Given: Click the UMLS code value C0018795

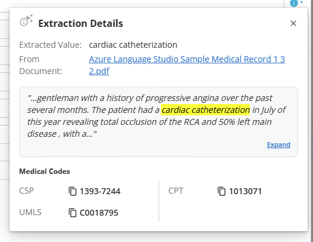Looking at the screenshot, I should point(99,213).
